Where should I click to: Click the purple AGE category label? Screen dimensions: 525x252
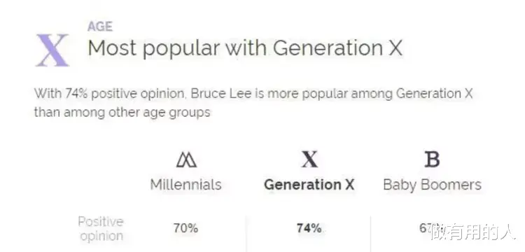click(100, 27)
